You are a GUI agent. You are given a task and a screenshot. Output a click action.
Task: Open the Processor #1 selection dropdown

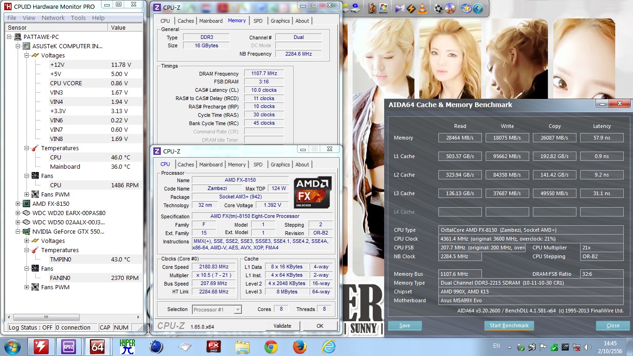(x=216, y=309)
